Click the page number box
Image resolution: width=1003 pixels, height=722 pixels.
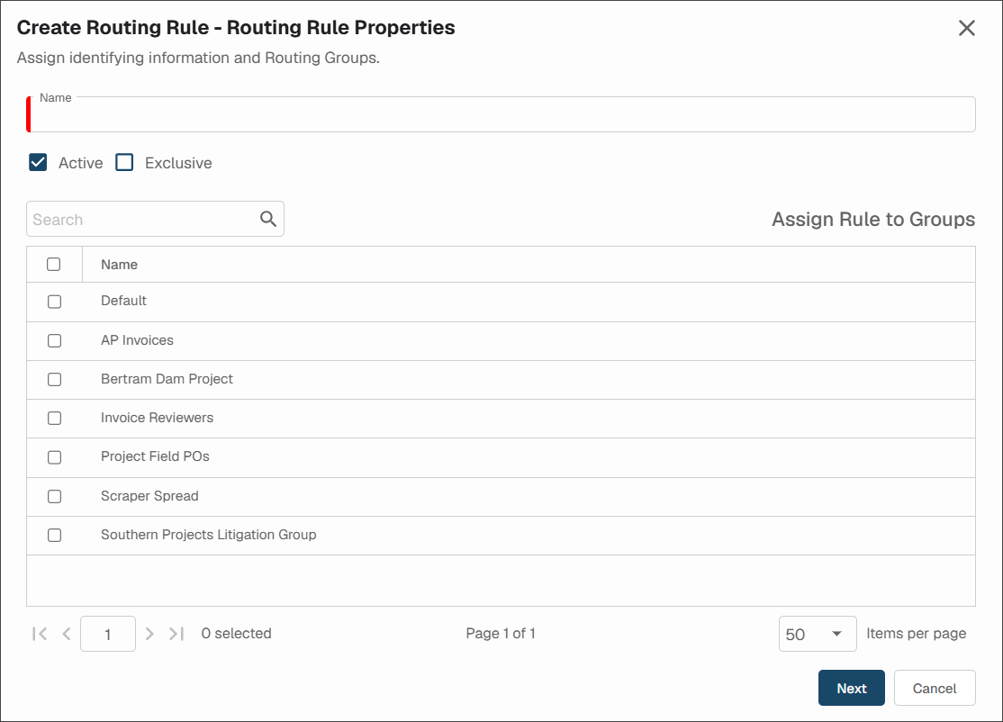pos(107,634)
